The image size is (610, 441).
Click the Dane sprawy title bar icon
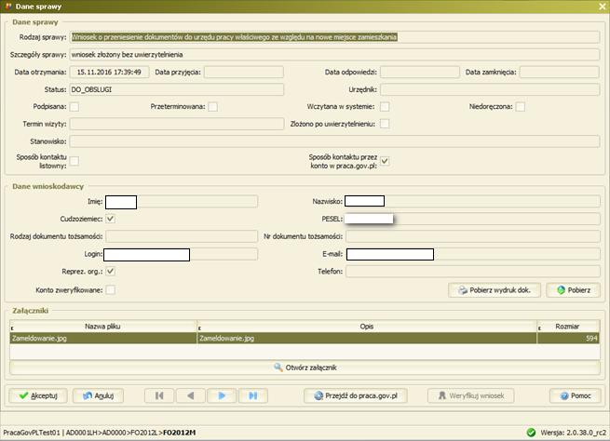coord(8,7)
